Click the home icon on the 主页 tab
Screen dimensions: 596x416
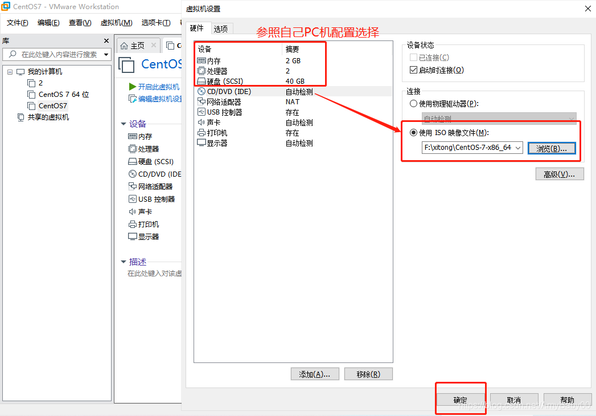[124, 46]
